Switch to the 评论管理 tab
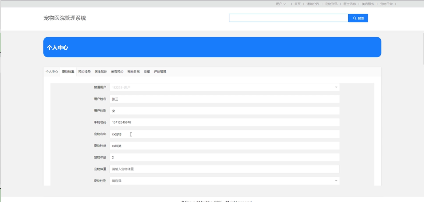This screenshot has width=424, height=202. coord(160,72)
